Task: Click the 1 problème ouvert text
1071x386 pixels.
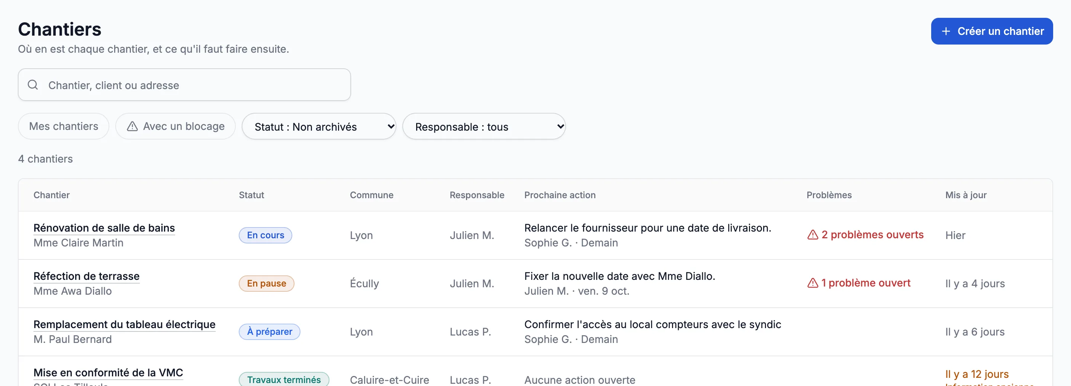Action: click(x=866, y=283)
